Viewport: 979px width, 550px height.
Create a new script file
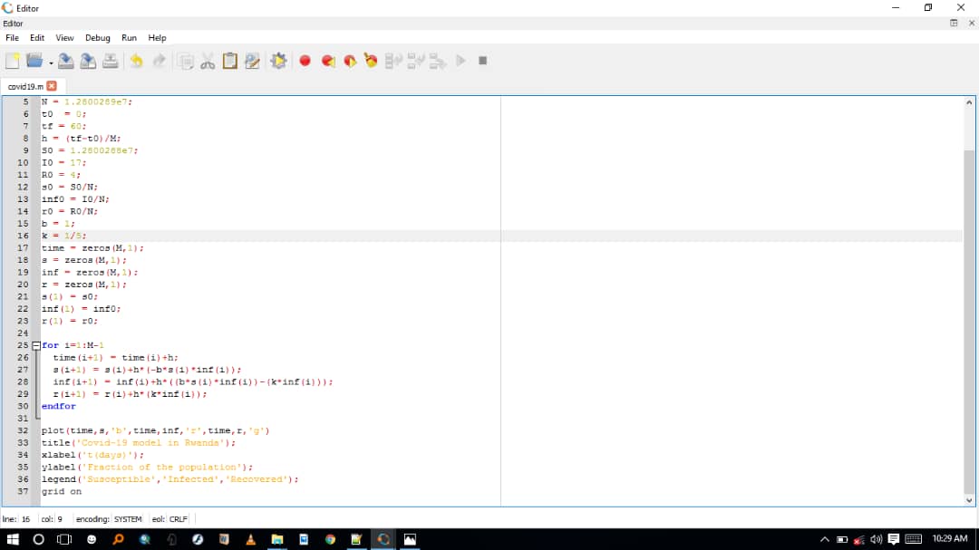pyautogui.click(x=13, y=61)
